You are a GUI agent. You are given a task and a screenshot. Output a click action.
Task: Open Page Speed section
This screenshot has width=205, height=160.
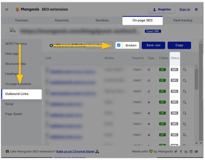pos(13,114)
